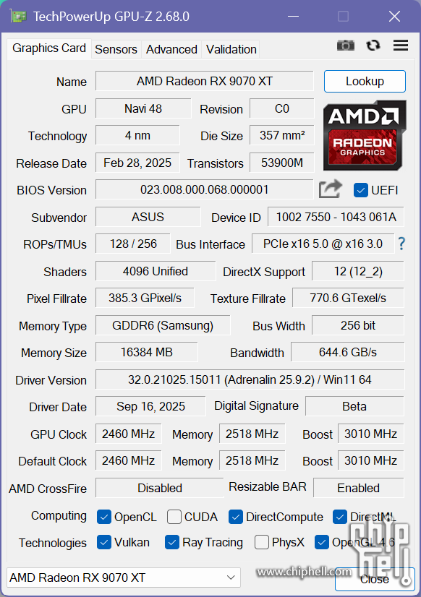Switch to the Sensors tab
This screenshot has height=597, width=421.
point(116,49)
